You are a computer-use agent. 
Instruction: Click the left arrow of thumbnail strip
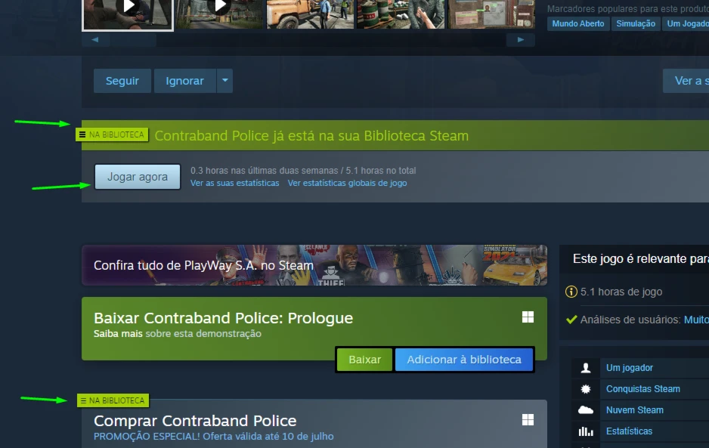point(95,40)
